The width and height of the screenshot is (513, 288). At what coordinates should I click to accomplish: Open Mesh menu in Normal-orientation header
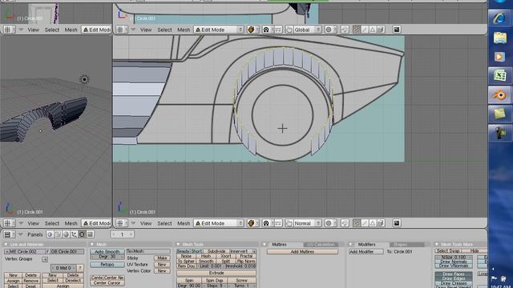(184, 223)
